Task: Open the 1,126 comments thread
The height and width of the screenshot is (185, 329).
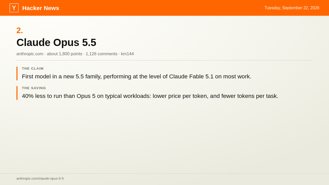Action: pyautogui.click(x=102, y=54)
